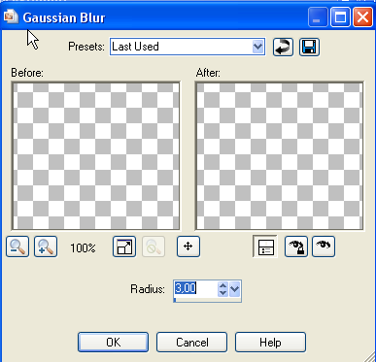Toggle the show/hide previews icon
Screen dimensions: 376x362
(x=124, y=247)
